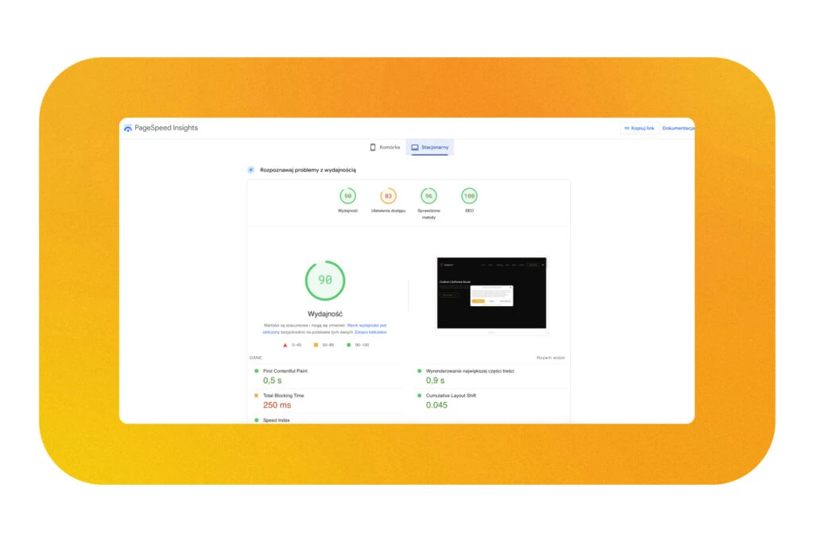This screenshot has width=814, height=542.
Task: Click the website screenshot thumbnail
Action: tap(492, 292)
